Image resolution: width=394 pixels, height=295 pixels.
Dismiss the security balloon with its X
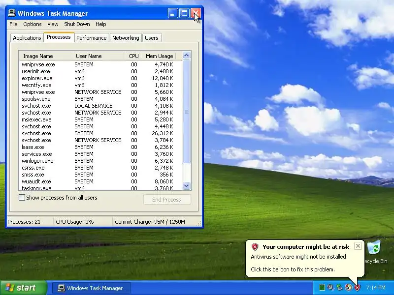click(x=358, y=246)
